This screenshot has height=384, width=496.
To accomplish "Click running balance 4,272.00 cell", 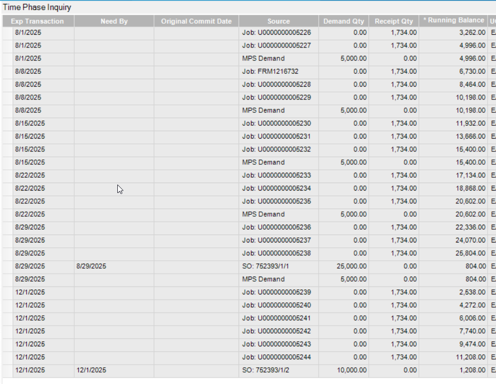I will 453,305.
